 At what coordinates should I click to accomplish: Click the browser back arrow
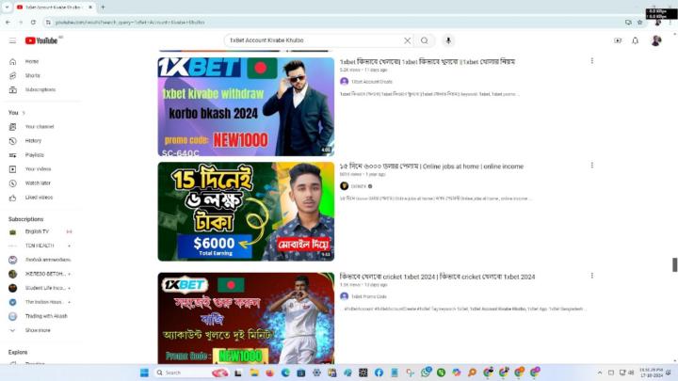tap(8, 22)
